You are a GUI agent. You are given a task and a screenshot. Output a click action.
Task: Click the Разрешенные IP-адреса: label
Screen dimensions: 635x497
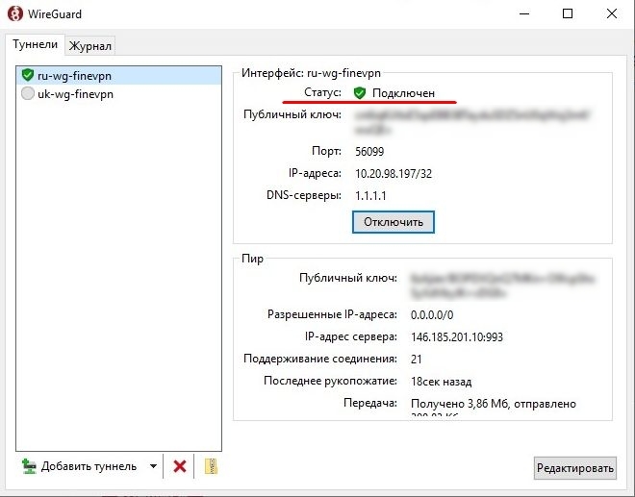tap(332, 314)
